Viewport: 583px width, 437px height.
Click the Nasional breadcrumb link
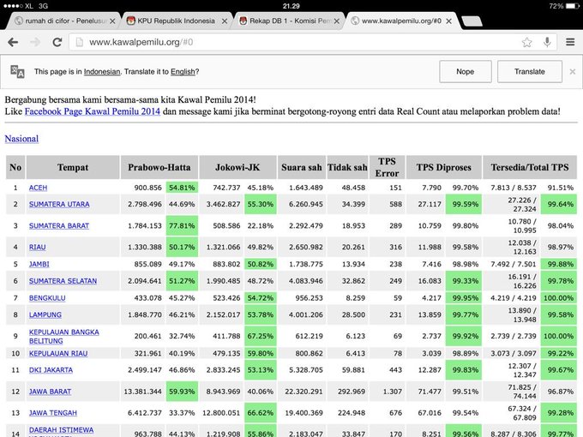point(21,139)
